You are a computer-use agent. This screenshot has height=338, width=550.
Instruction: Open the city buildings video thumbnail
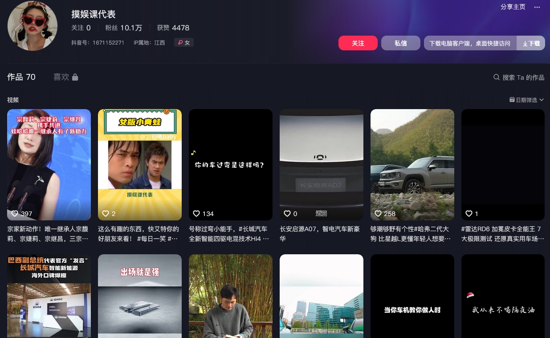pos(322,296)
